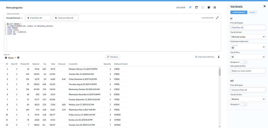Click the subtotal cell 148.23
The image size is (268, 128).
pyautogui.click(x=36, y=125)
